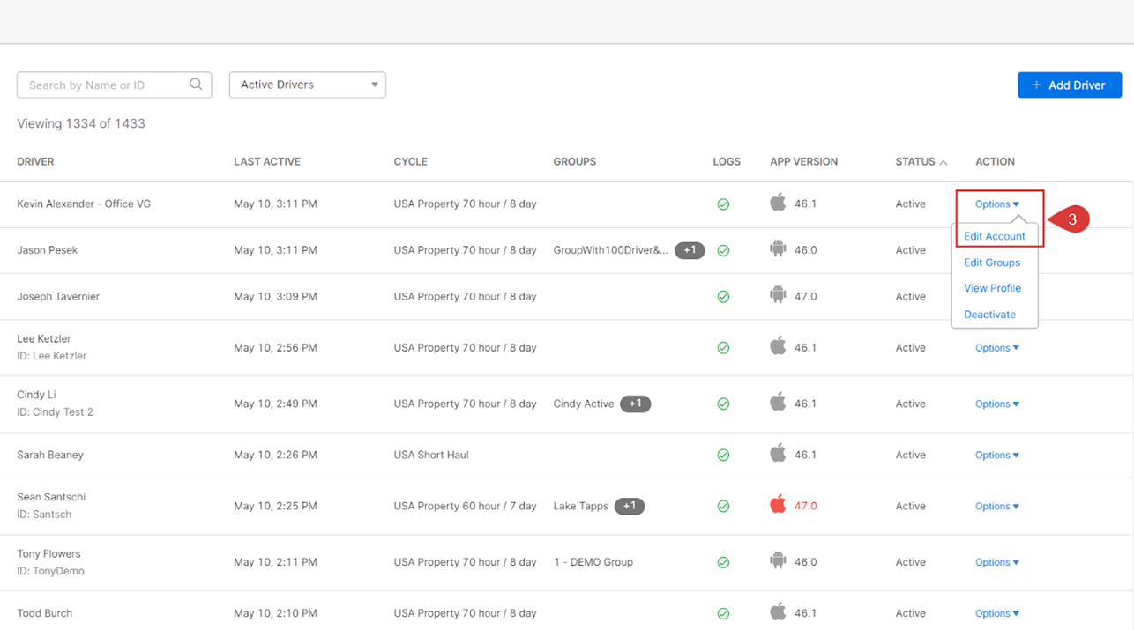This screenshot has width=1134, height=630.
Task: Click Sean Santschi's logs checkmark icon
Action: coord(723,507)
